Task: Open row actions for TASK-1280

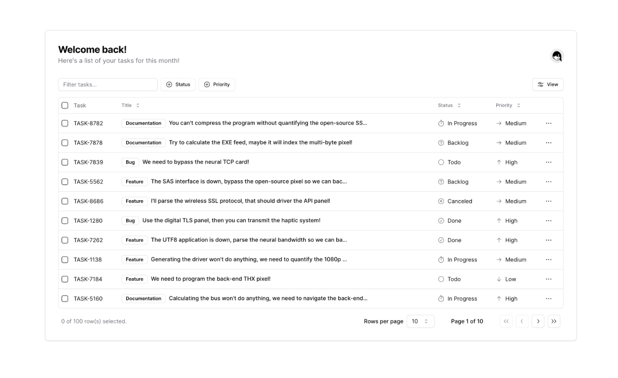Action: [x=548, y=220]
